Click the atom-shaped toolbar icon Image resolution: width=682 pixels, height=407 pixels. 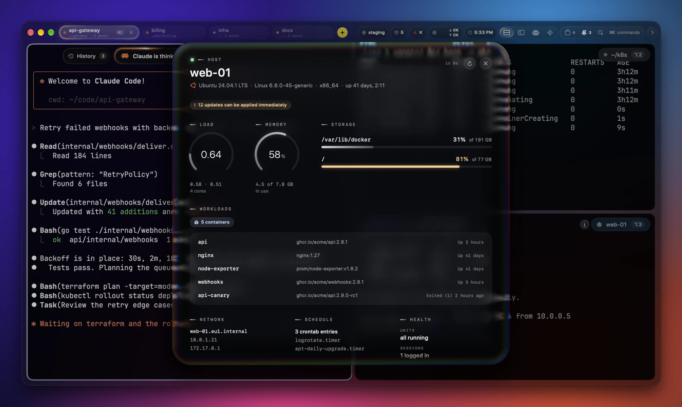point(550,33)
